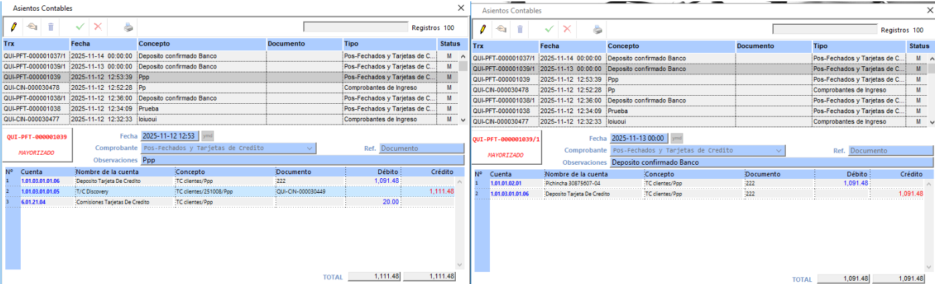Toggle the ymd date button in right window
Image resolution: width=935 pixels, height=284 pixels.
click(x=677, y=138)
